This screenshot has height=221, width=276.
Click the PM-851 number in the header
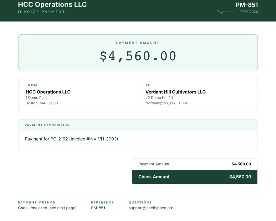click(x=247, y=5)
